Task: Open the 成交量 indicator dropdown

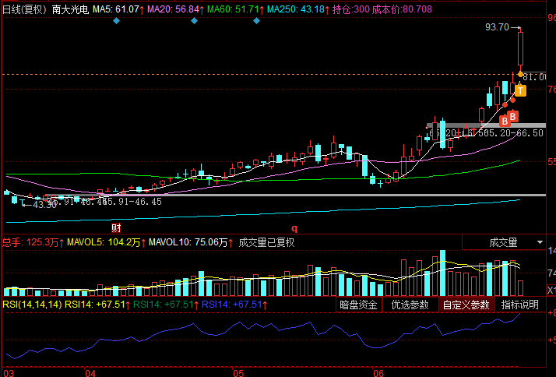Action: point(504,242)
